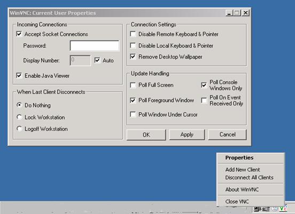Focus the Password input field
Screen dimensions: 295x214
(95, 45)
